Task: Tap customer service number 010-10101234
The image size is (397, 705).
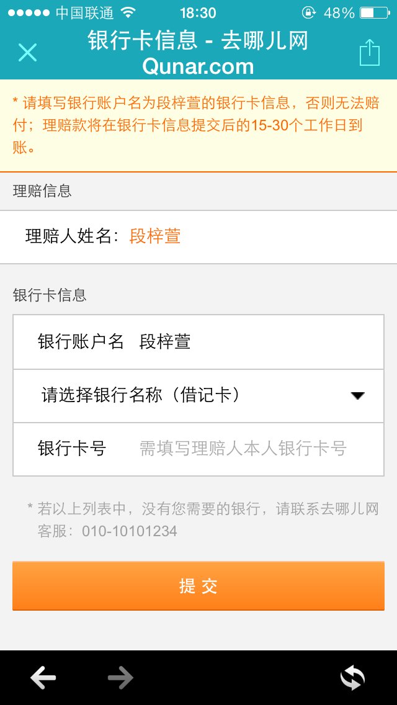Action: click(x=130, y=531)
